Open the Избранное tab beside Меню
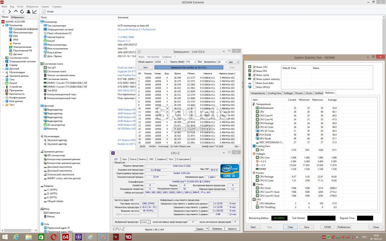The height and width of the screenshot is (241, 386). (17, 17)
